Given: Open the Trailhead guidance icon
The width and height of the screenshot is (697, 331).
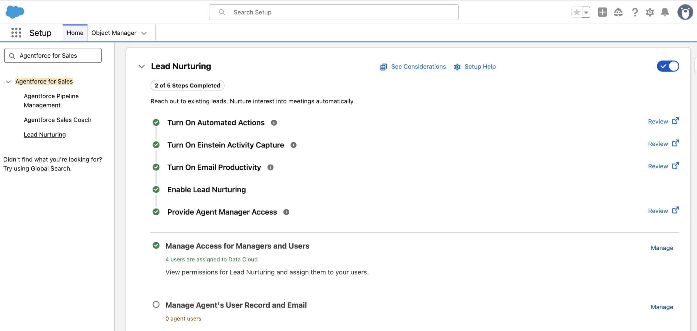Looking at the screenshot, I should (618, 12).
